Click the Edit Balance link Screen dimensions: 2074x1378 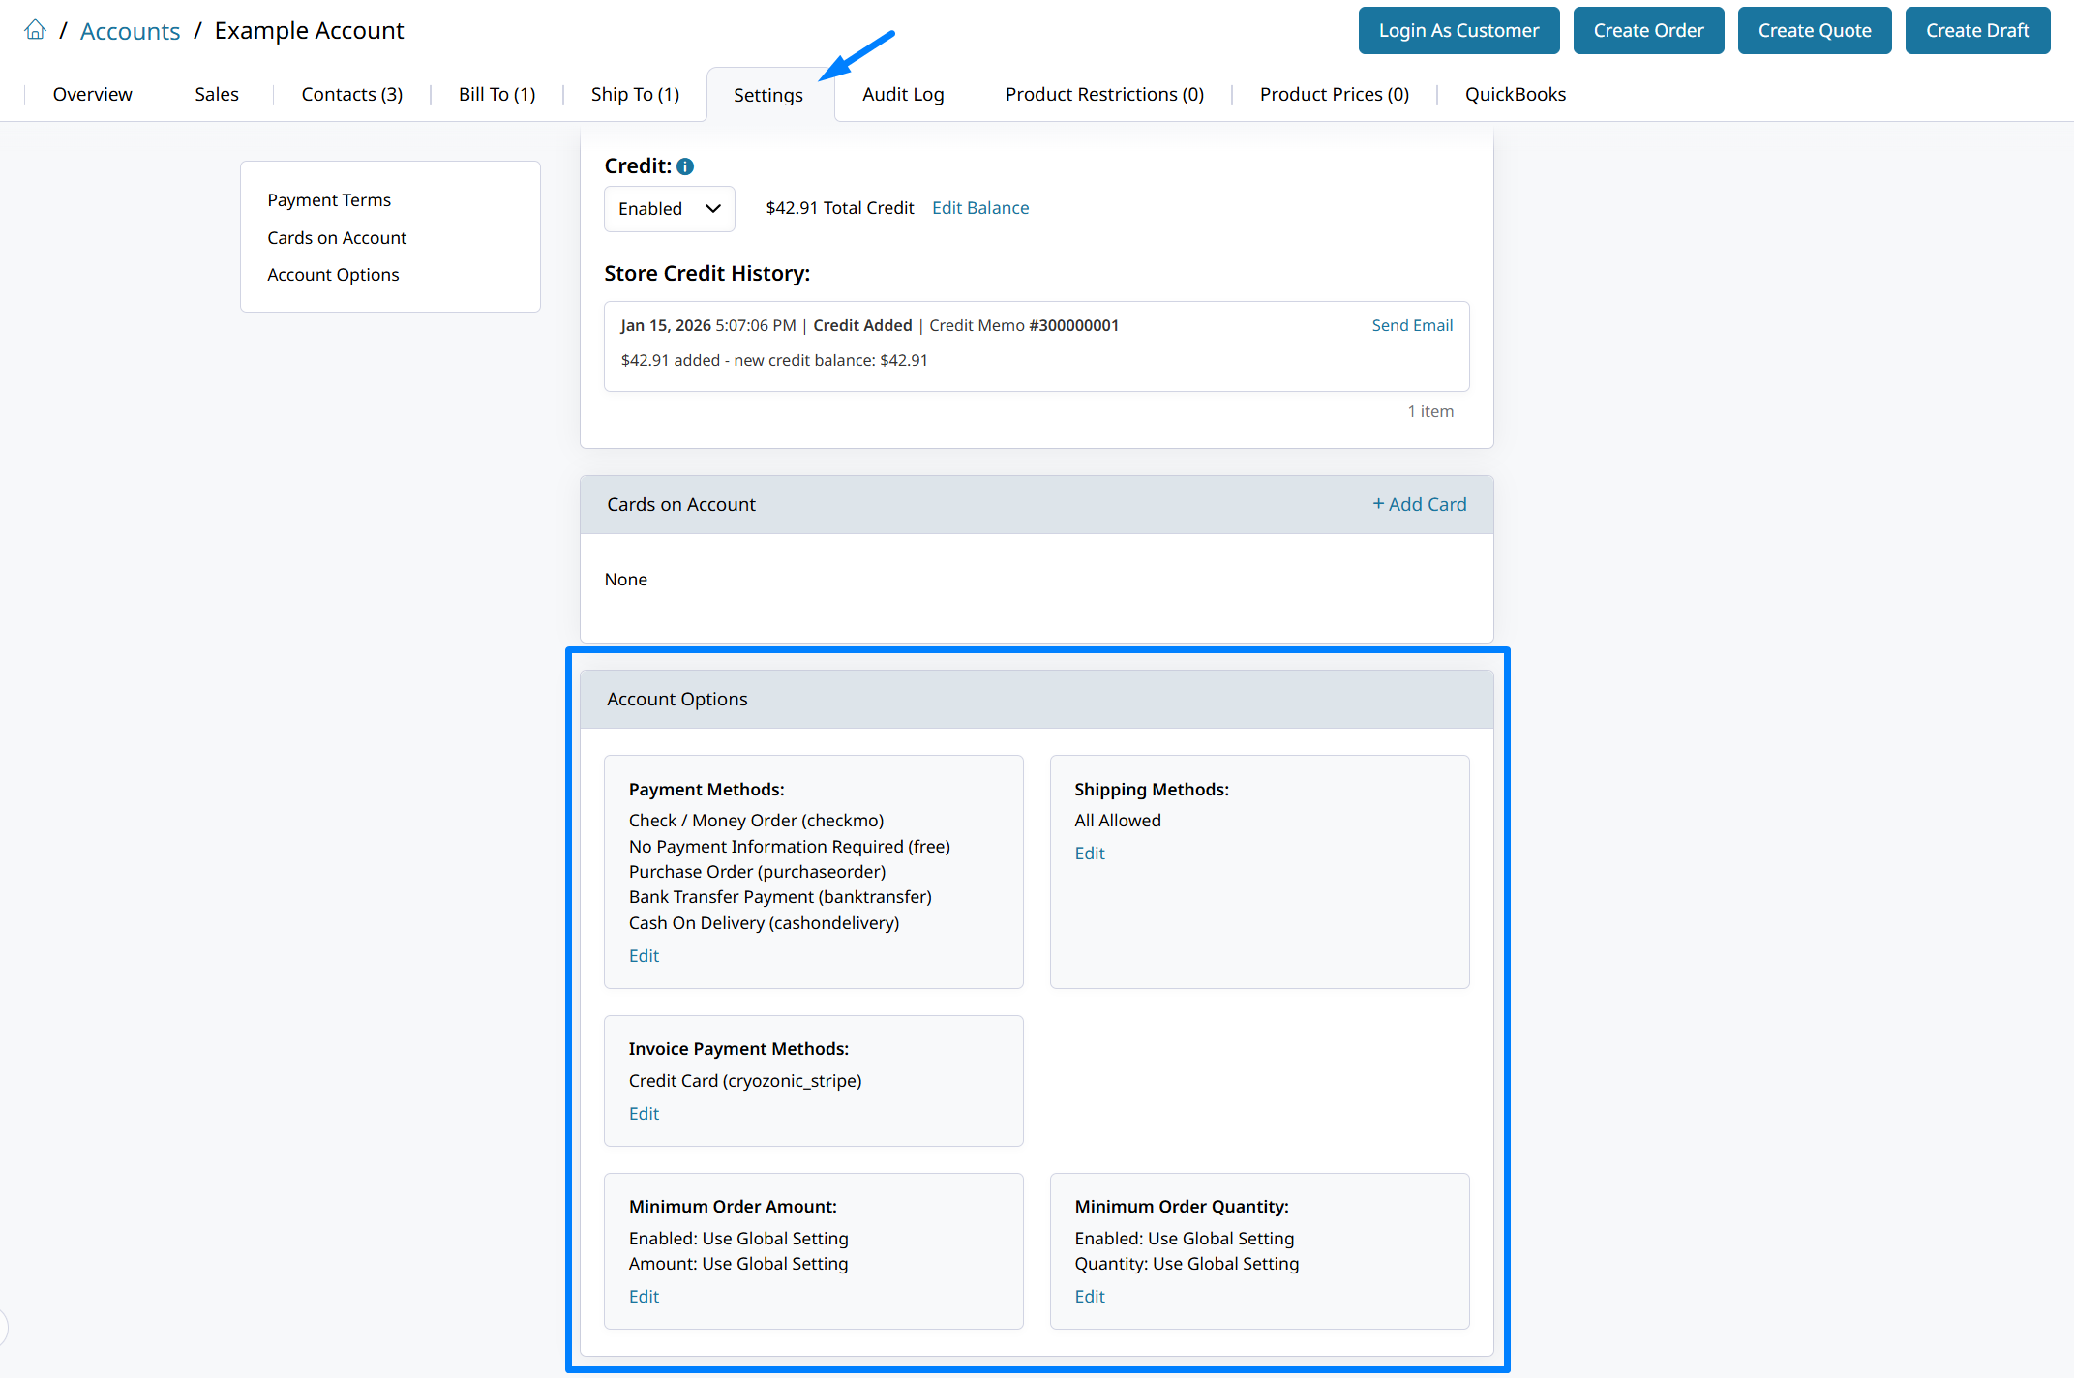pos(979,208)
